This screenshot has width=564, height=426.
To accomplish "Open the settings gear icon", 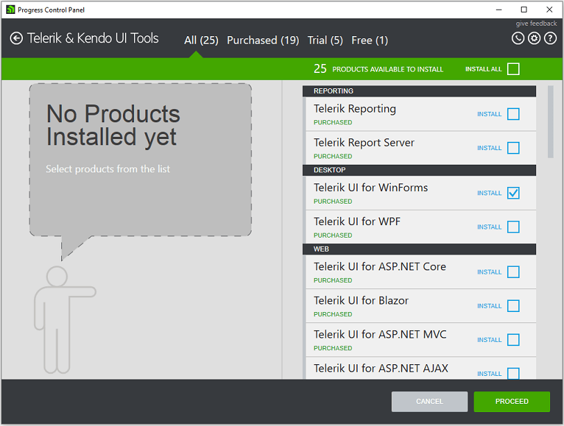I will point(533,38).
